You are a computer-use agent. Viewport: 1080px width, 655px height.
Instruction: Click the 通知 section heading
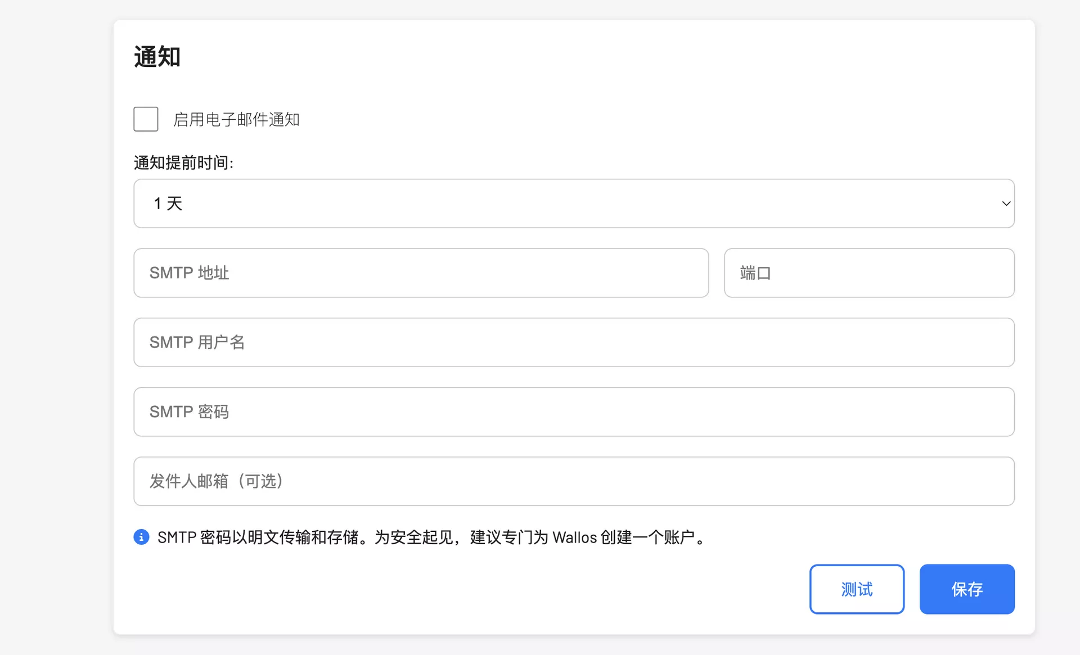coord(157,57)
